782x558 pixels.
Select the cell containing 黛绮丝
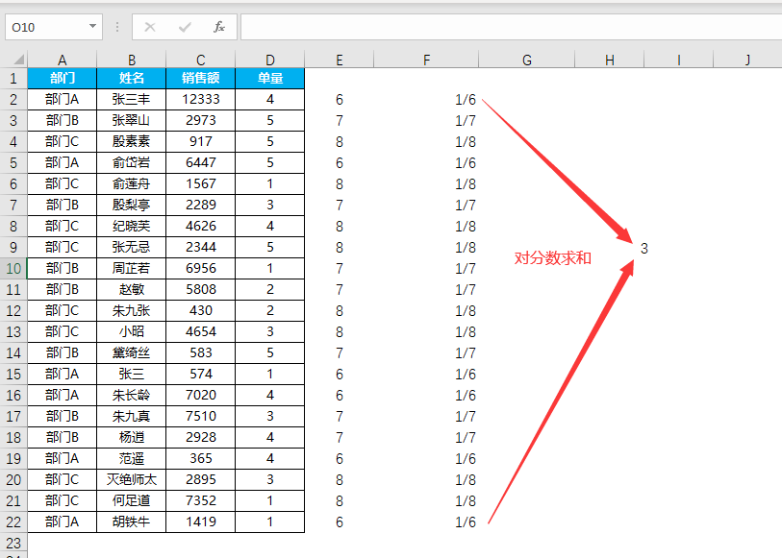tap(131, 352)
